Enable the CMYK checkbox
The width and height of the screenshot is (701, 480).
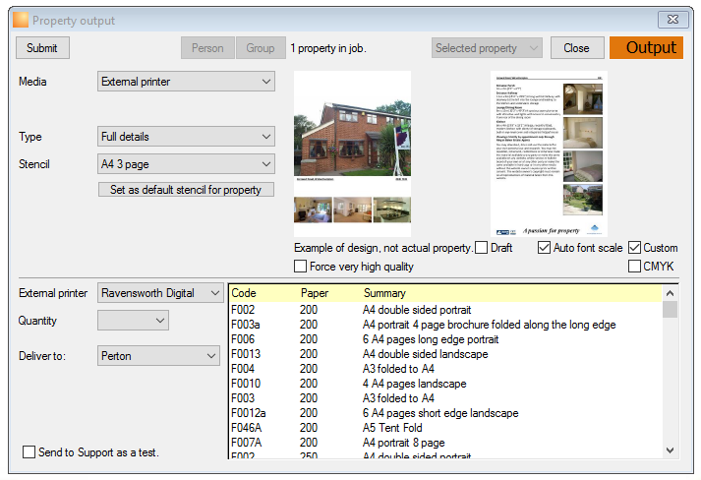click(x=634, y=267)
